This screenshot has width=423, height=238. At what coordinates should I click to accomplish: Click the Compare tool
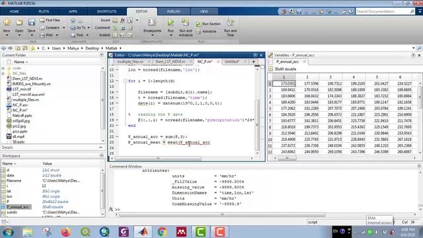[x=50, y=28]
